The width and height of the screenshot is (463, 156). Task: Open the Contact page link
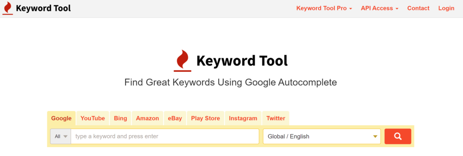418,8
